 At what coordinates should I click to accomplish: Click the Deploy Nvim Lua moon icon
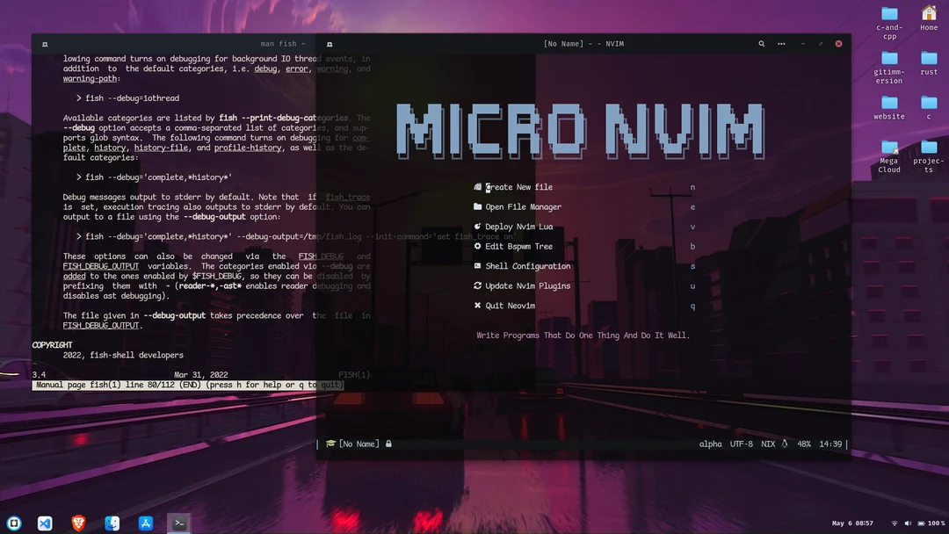click(x=477, y=227)
